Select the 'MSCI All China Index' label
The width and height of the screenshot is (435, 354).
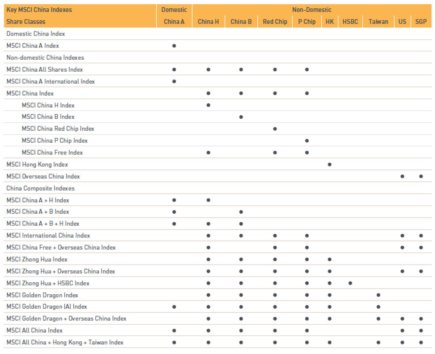[x=35, y=330]
